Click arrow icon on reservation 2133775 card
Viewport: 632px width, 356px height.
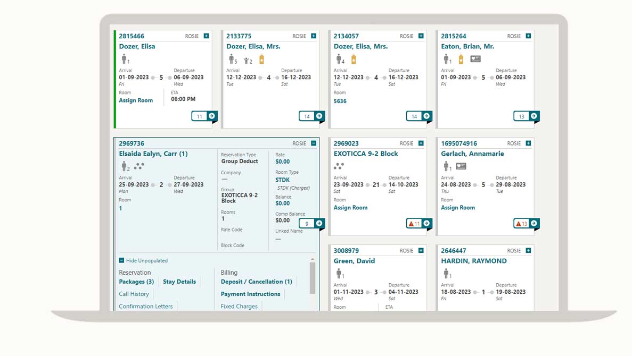pos(319,116)
